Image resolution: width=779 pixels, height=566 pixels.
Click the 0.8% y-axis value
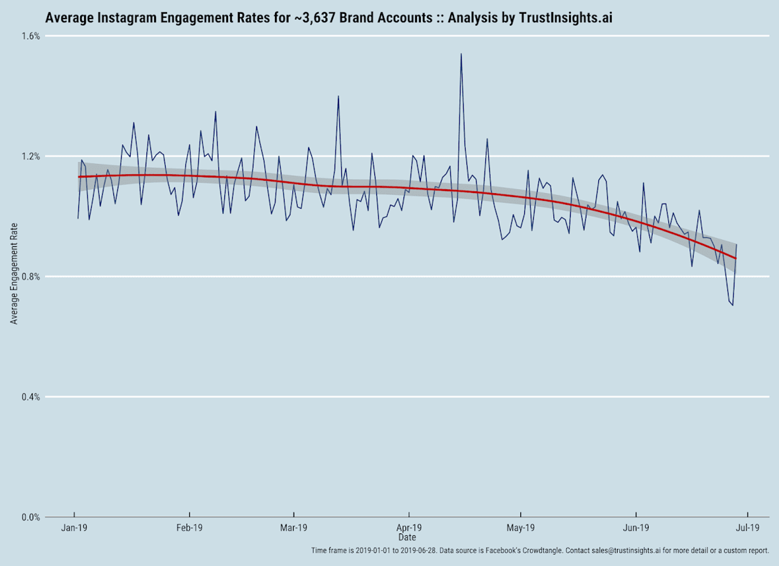(x=31, y=277)
